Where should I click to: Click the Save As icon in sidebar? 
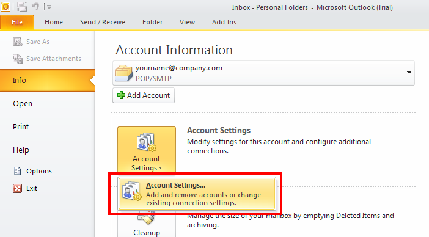[18, 42]
